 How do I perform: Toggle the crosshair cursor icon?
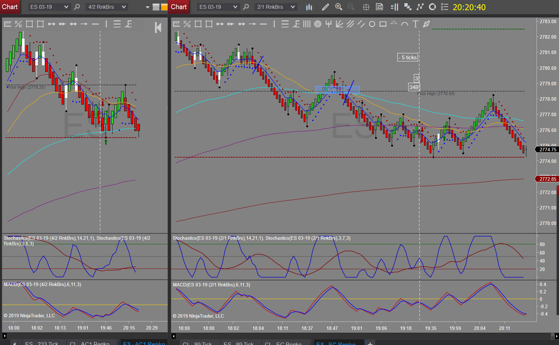(366, 7)
